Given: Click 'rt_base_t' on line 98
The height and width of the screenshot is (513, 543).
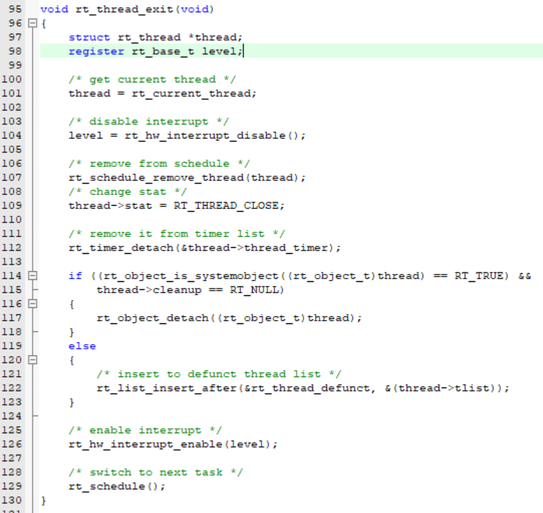Looking at the screenshot, I should click(162, 51).
